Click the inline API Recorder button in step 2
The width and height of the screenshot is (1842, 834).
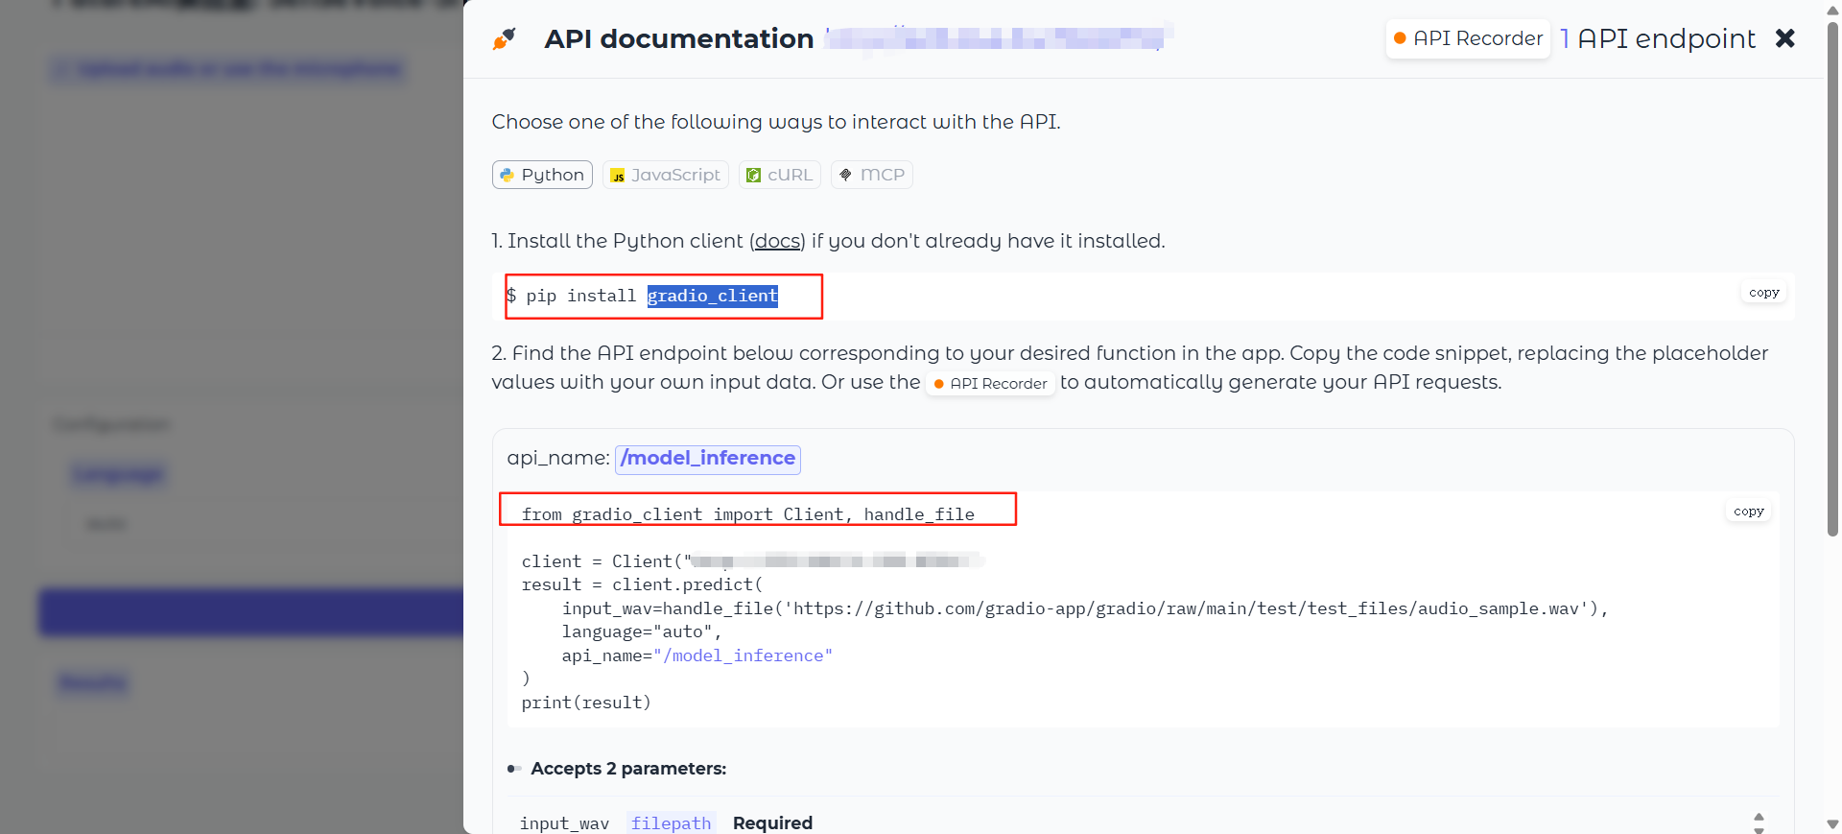point(990,383)
